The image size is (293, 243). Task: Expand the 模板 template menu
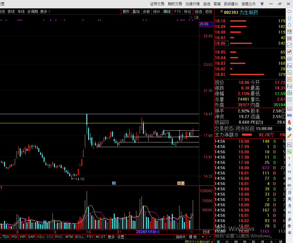point(193,237)
